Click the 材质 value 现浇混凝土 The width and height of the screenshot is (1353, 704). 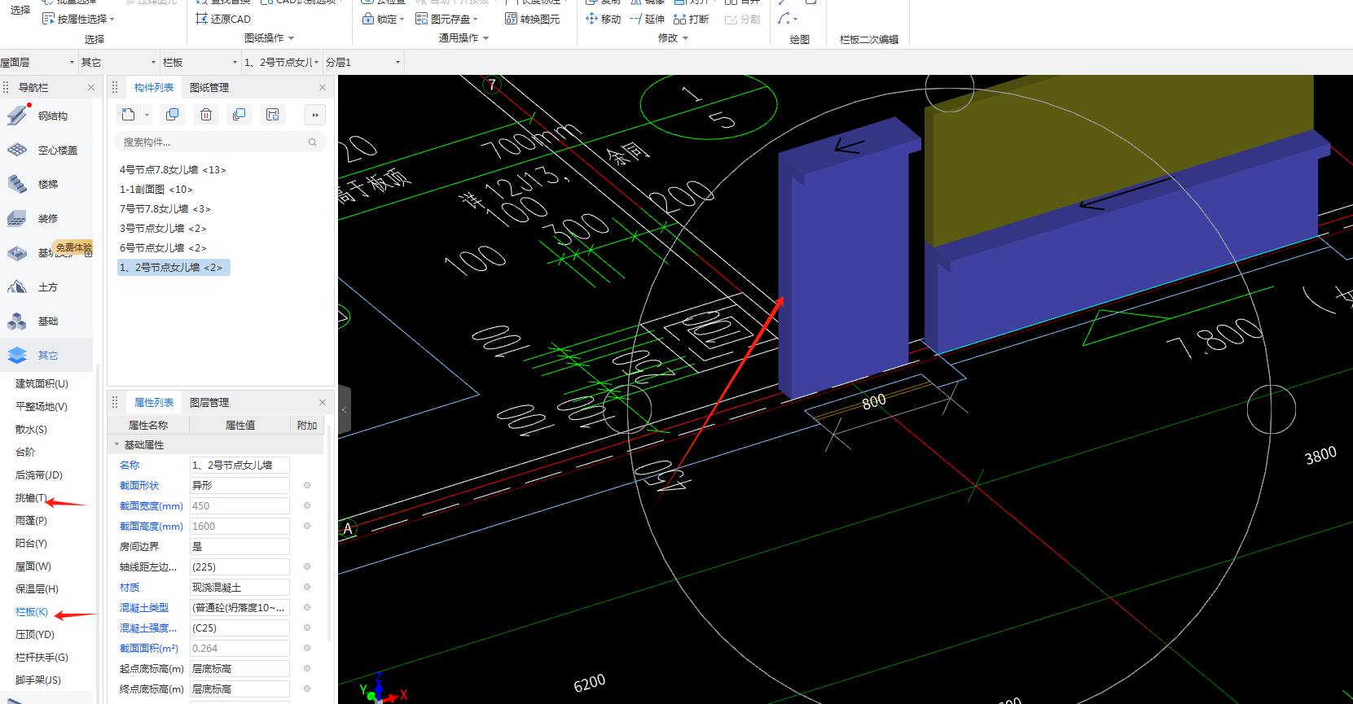(239, 587)
